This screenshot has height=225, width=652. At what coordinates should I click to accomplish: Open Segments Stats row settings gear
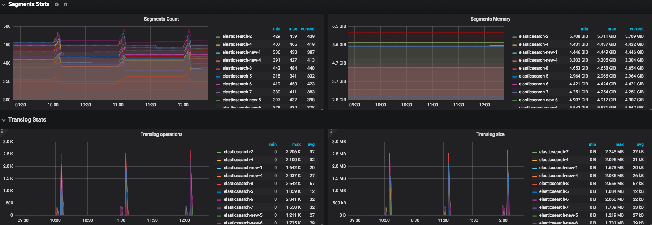click(x=57, y=5)
